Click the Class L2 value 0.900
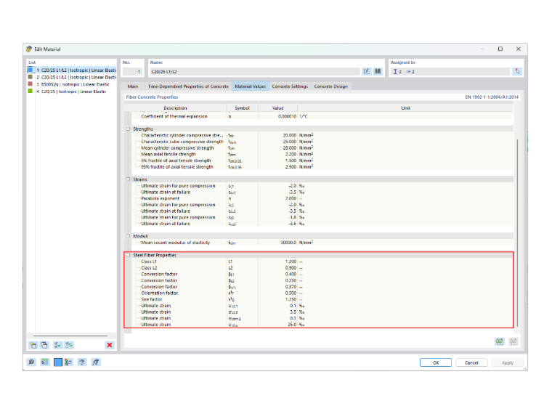 [x=291, y=268]
